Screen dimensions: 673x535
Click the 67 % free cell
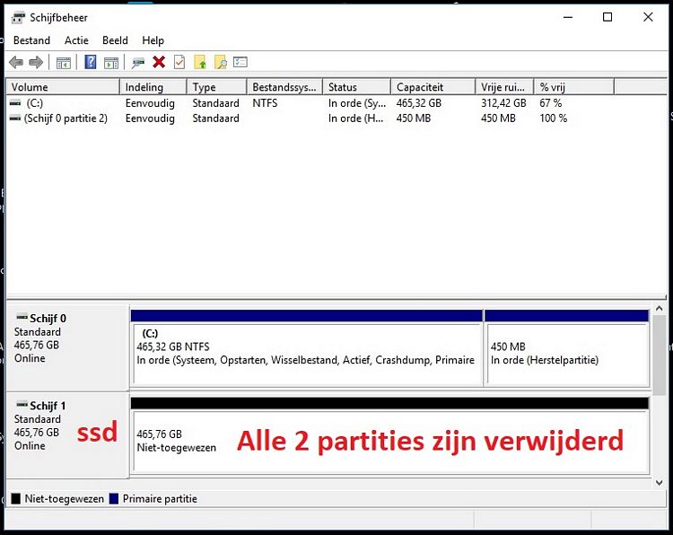[x=551, y=103]
